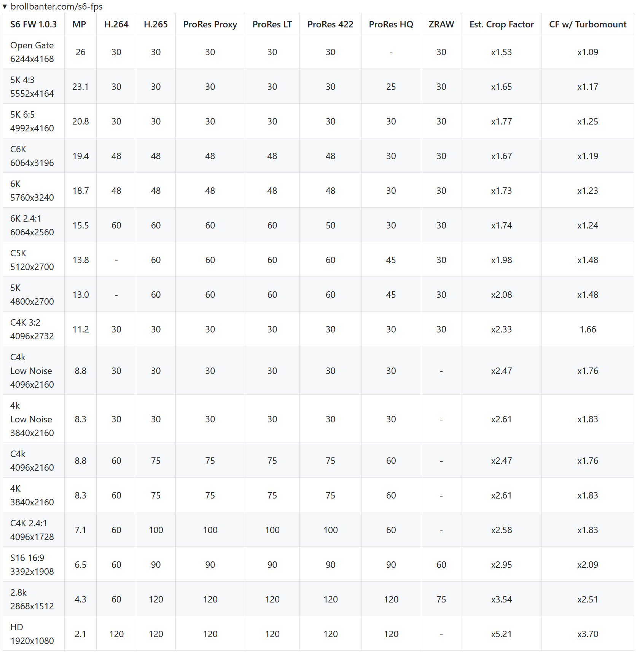
Task: Select the x1.53 crop factor cell
Action: 502,52
